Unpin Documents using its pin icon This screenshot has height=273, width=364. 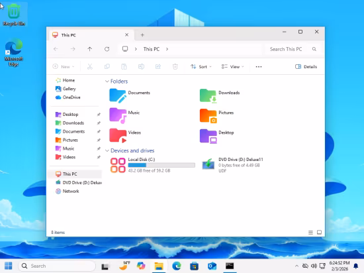point(99,131)
